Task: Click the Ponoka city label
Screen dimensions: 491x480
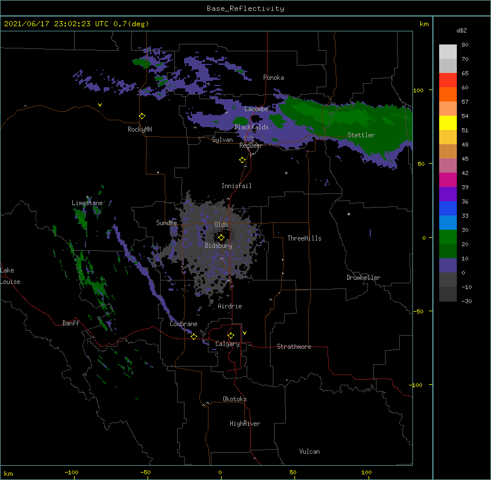Action: point(273,78)
